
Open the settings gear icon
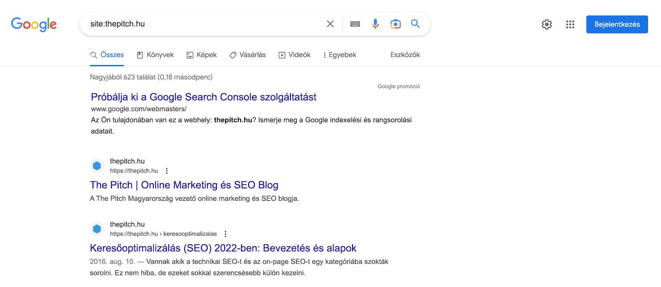pyautogui.click(x=547, y=25)
